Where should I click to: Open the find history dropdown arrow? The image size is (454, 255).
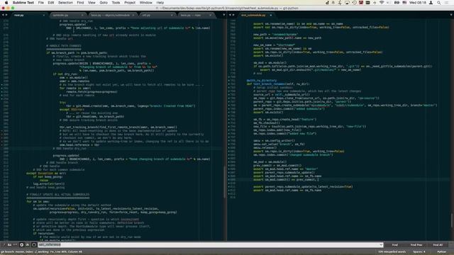[381, 245]
